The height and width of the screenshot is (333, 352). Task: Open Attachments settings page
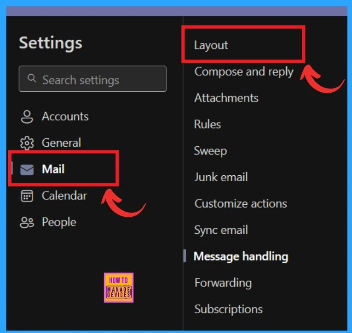tap(226, 98)
